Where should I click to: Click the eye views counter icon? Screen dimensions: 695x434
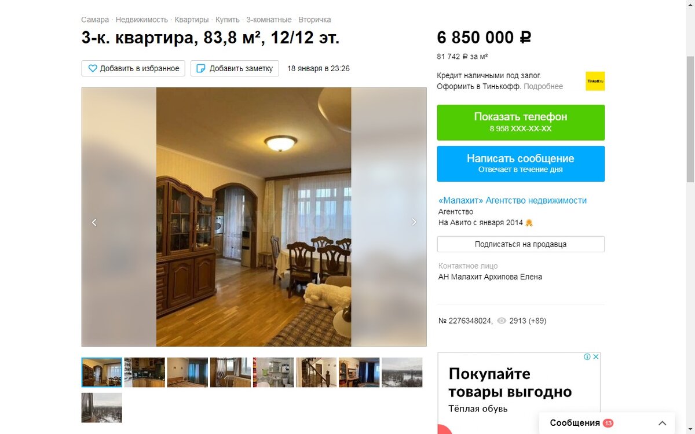[x=502, y=321]
